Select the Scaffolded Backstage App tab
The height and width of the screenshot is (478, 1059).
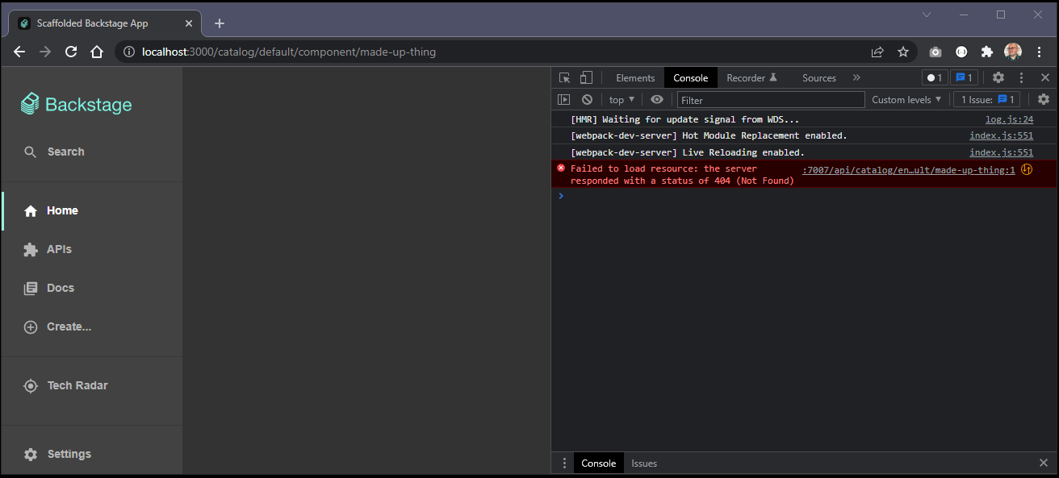(x=107, y=23)
